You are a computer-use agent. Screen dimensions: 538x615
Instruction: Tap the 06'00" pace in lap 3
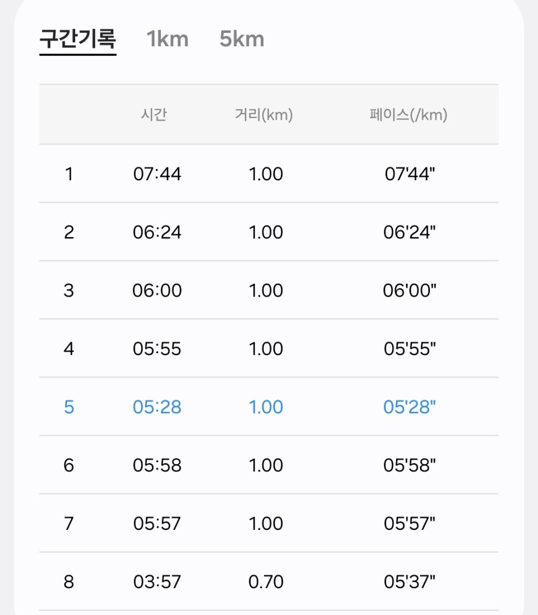click(409, 290)
